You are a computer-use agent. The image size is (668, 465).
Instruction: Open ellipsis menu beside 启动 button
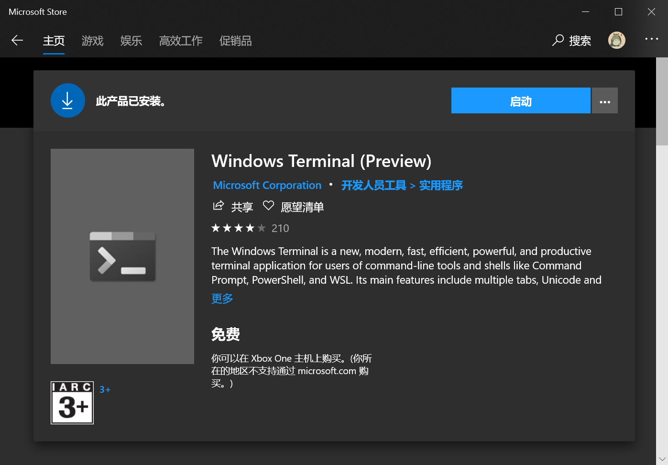tap(605, 100)
